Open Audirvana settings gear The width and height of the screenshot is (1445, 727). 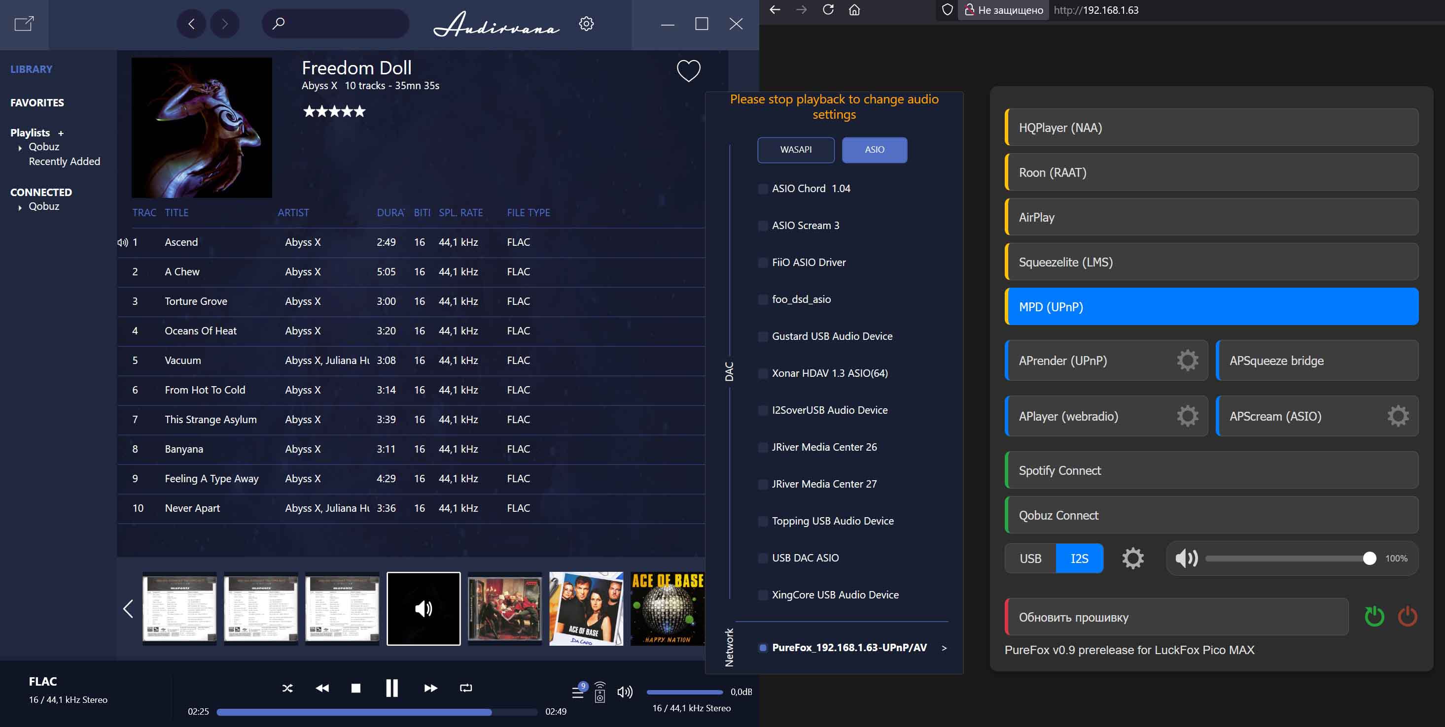coord(586,24)
